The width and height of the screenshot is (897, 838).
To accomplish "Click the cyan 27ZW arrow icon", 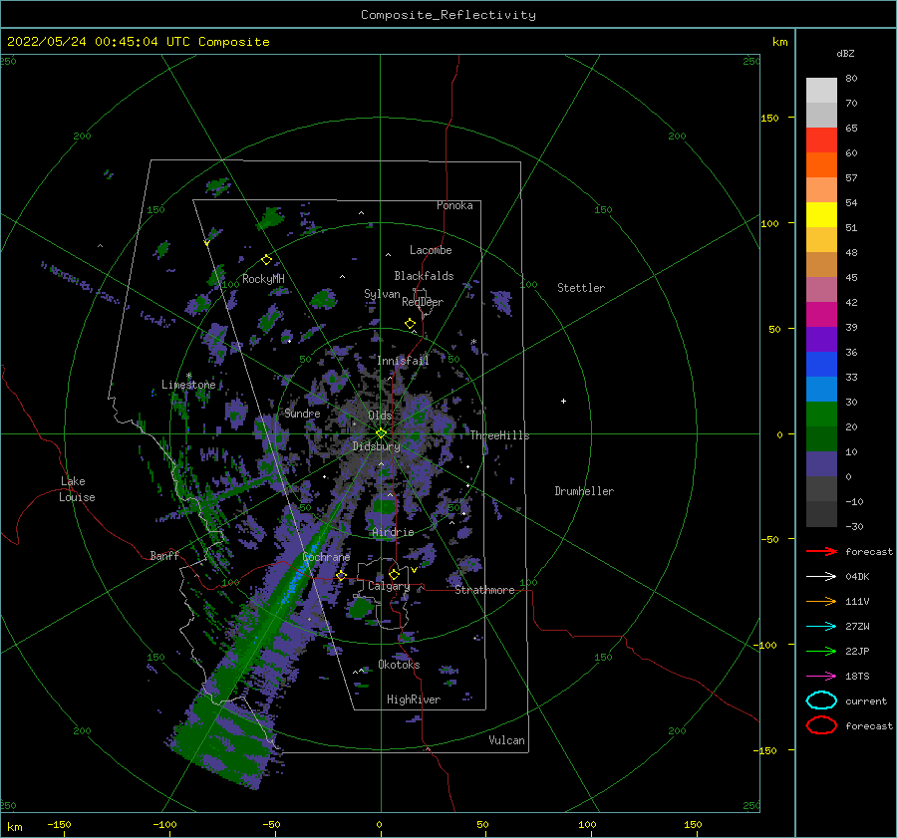I will 821,627.
